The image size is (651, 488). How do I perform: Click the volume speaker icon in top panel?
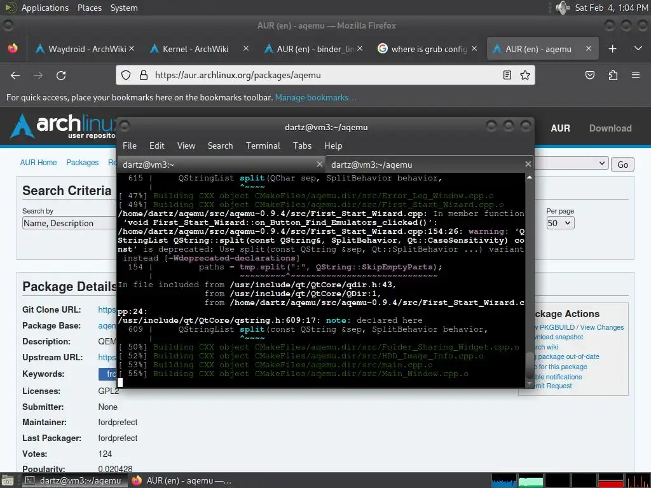point(562,8)
